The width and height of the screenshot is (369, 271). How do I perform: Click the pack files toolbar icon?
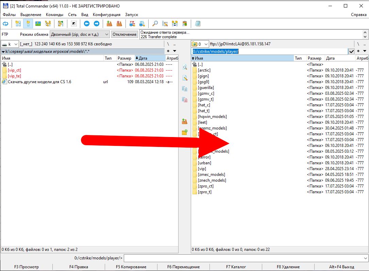(x=109, y=24)
